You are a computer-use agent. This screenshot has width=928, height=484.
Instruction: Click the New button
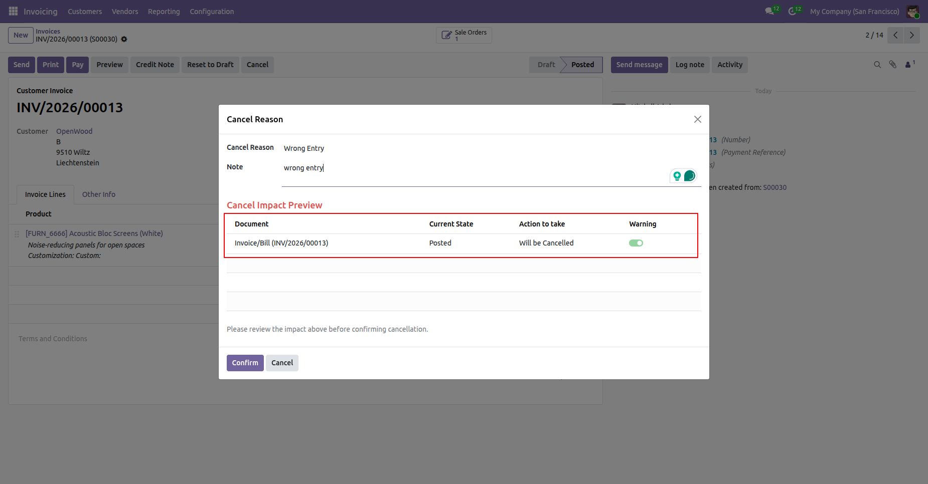tap(21, 35)
